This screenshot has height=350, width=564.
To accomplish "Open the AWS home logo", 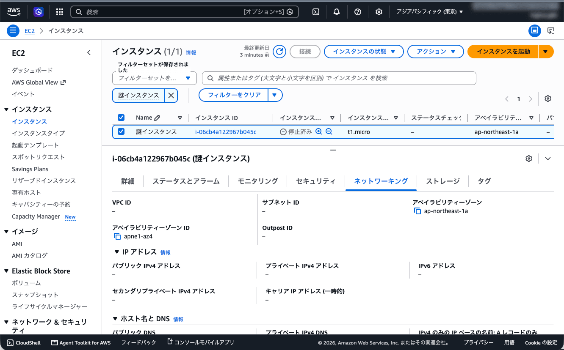I will (14, 12).
